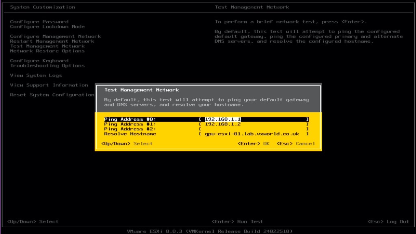Click Esc Log Out at the bottom right

tap(388, 221)
